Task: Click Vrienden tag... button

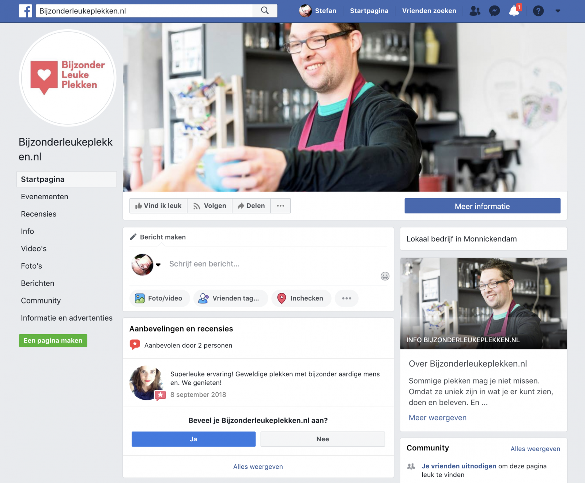Action: pos(230,298)
